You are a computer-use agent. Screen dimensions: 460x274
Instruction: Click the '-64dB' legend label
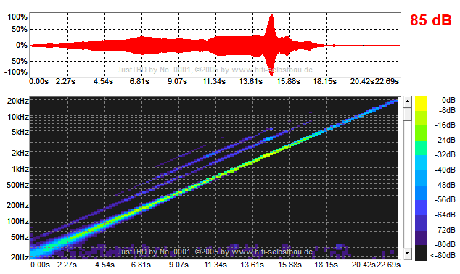445,215
